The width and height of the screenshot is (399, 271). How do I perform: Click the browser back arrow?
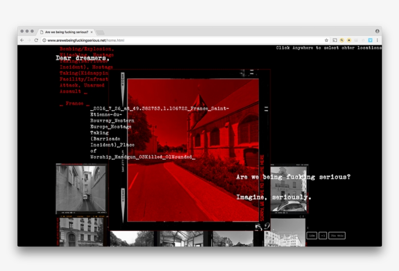(22, 40)
